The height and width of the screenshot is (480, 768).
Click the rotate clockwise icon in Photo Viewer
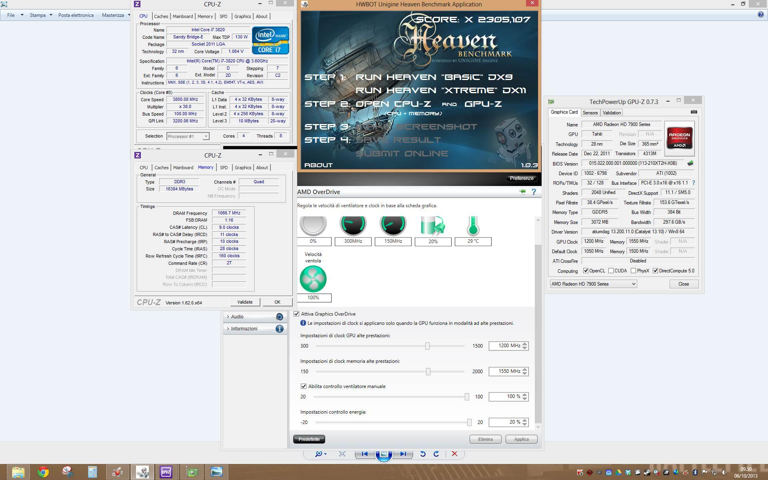point(436,454)
